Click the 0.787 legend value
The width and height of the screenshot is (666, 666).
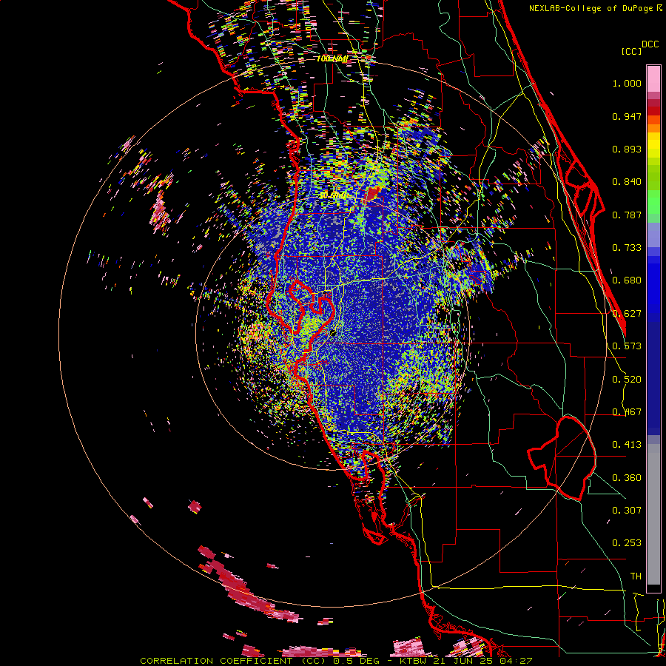627,215
